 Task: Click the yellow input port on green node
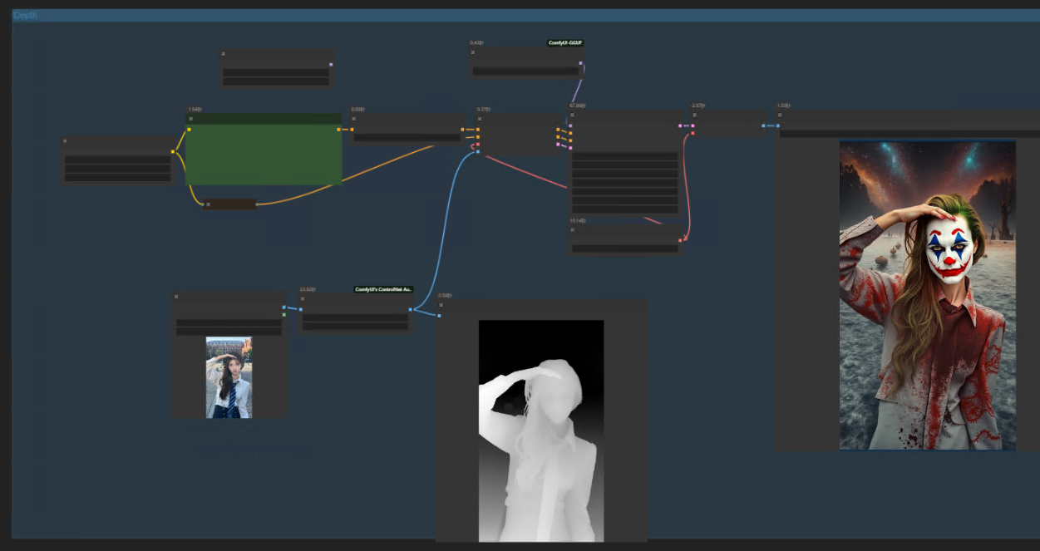pos(190,130)
